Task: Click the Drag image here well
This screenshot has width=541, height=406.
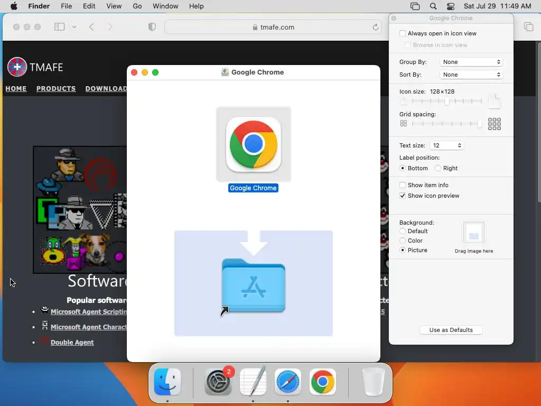Action: coord(474,233)
